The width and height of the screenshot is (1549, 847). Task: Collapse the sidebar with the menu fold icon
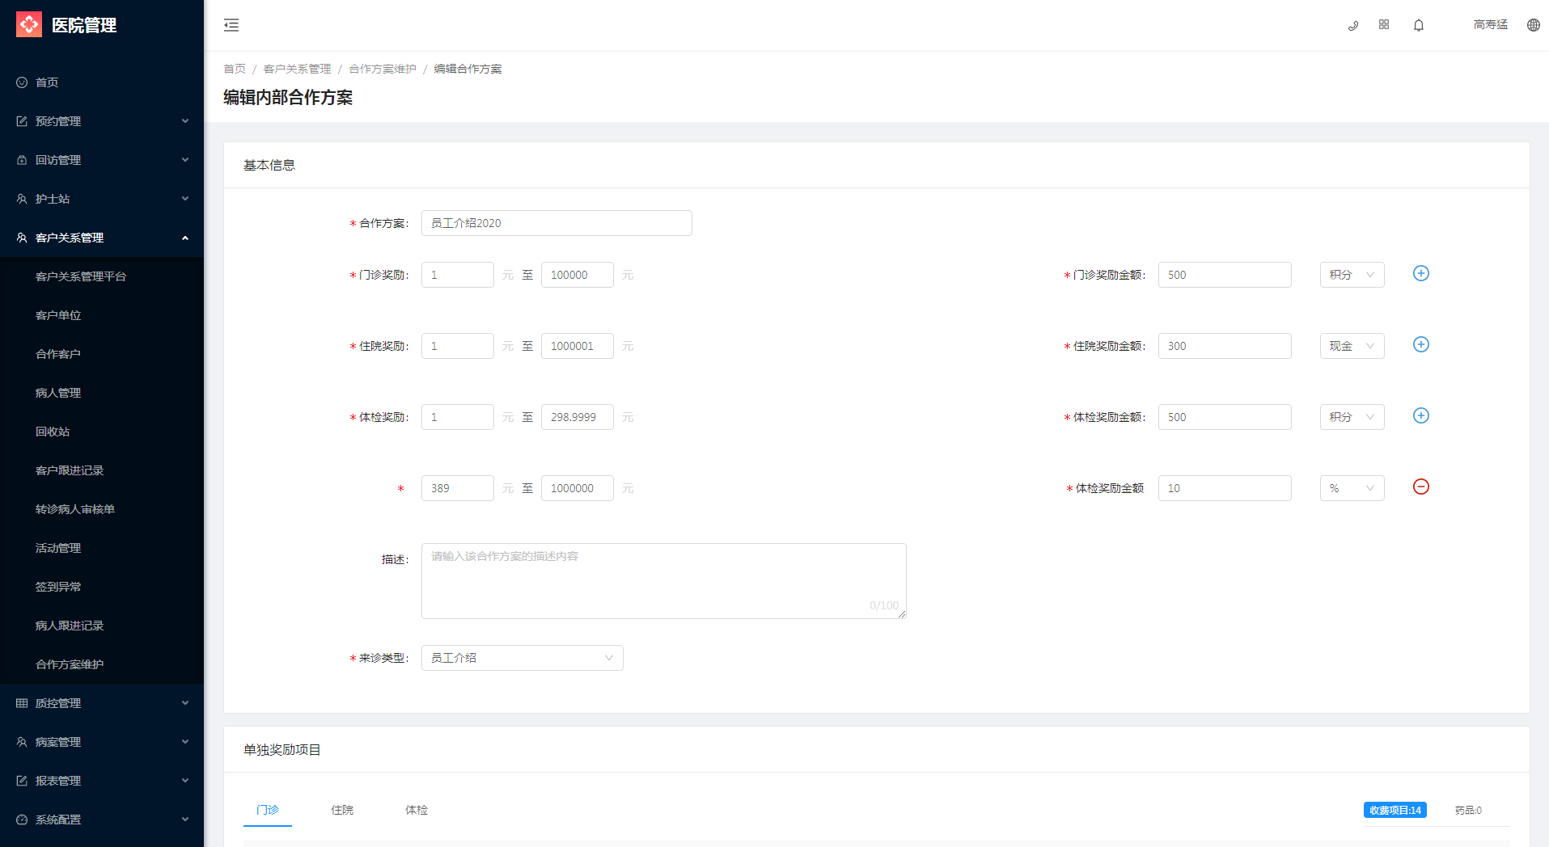point(231,25)
